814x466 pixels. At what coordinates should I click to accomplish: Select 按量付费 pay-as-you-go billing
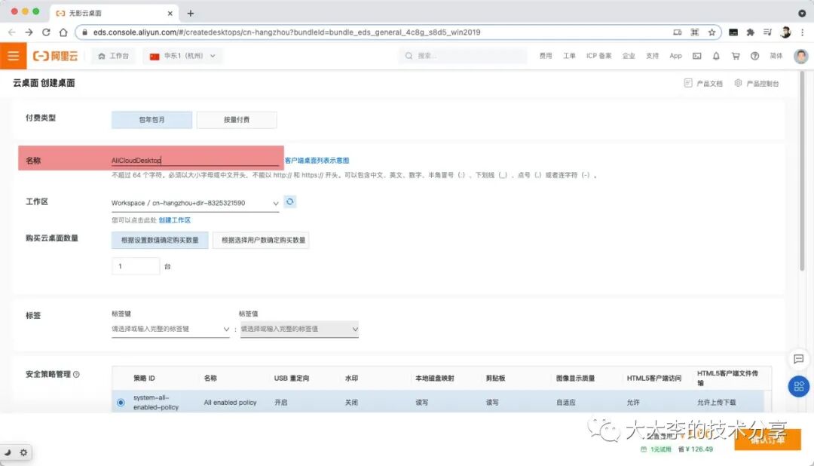click(x=237, y=119)
